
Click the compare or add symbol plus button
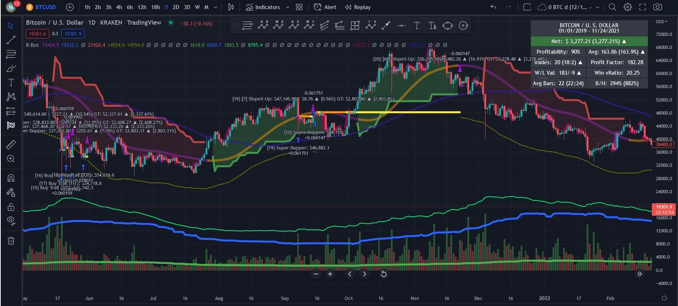click(70, 7)
